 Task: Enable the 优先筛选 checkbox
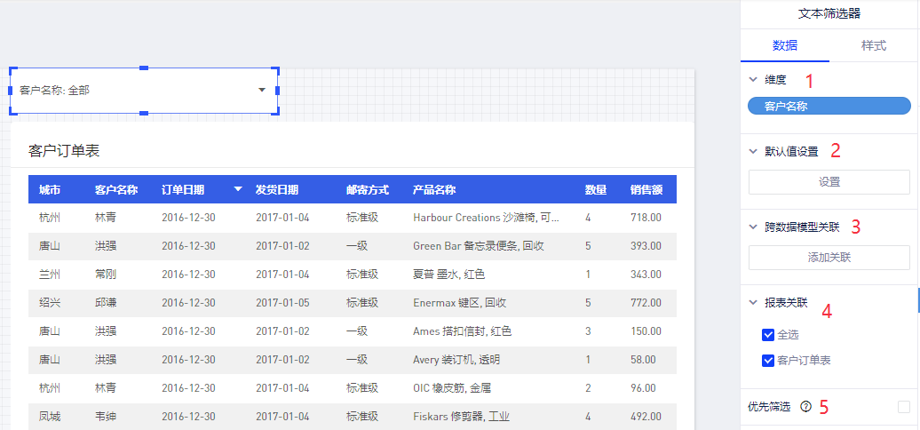pyautogui.click(x=903, y=407)
